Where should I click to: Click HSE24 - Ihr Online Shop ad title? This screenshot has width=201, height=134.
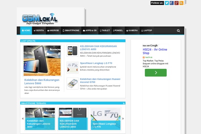pyautogui.click(x=155, y=51)
